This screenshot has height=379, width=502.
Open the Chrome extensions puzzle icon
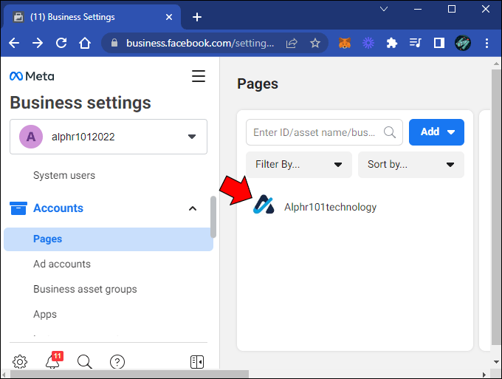[x=391, y=43]
